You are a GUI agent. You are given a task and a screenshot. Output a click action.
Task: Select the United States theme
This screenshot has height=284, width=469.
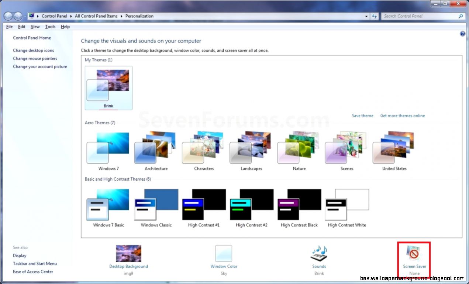394,152
